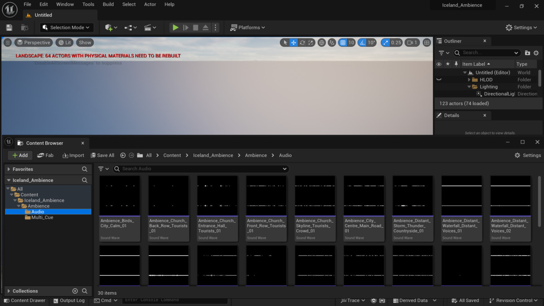This screenshot has height=306, width=544.
Task: Expand the Favorites section
Action: click(x=9, y=169)
